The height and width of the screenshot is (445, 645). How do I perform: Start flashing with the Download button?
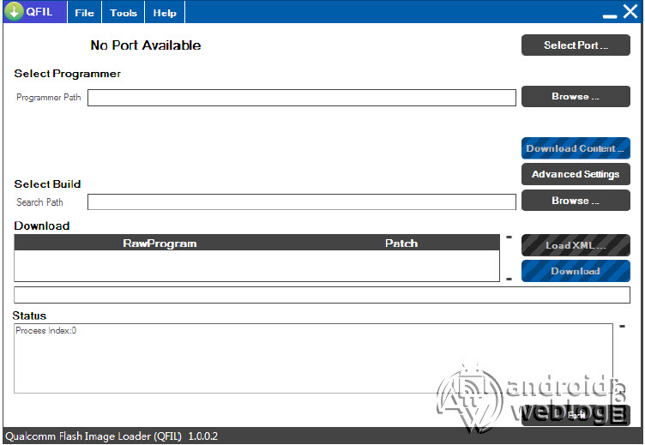tap(575, 271)
